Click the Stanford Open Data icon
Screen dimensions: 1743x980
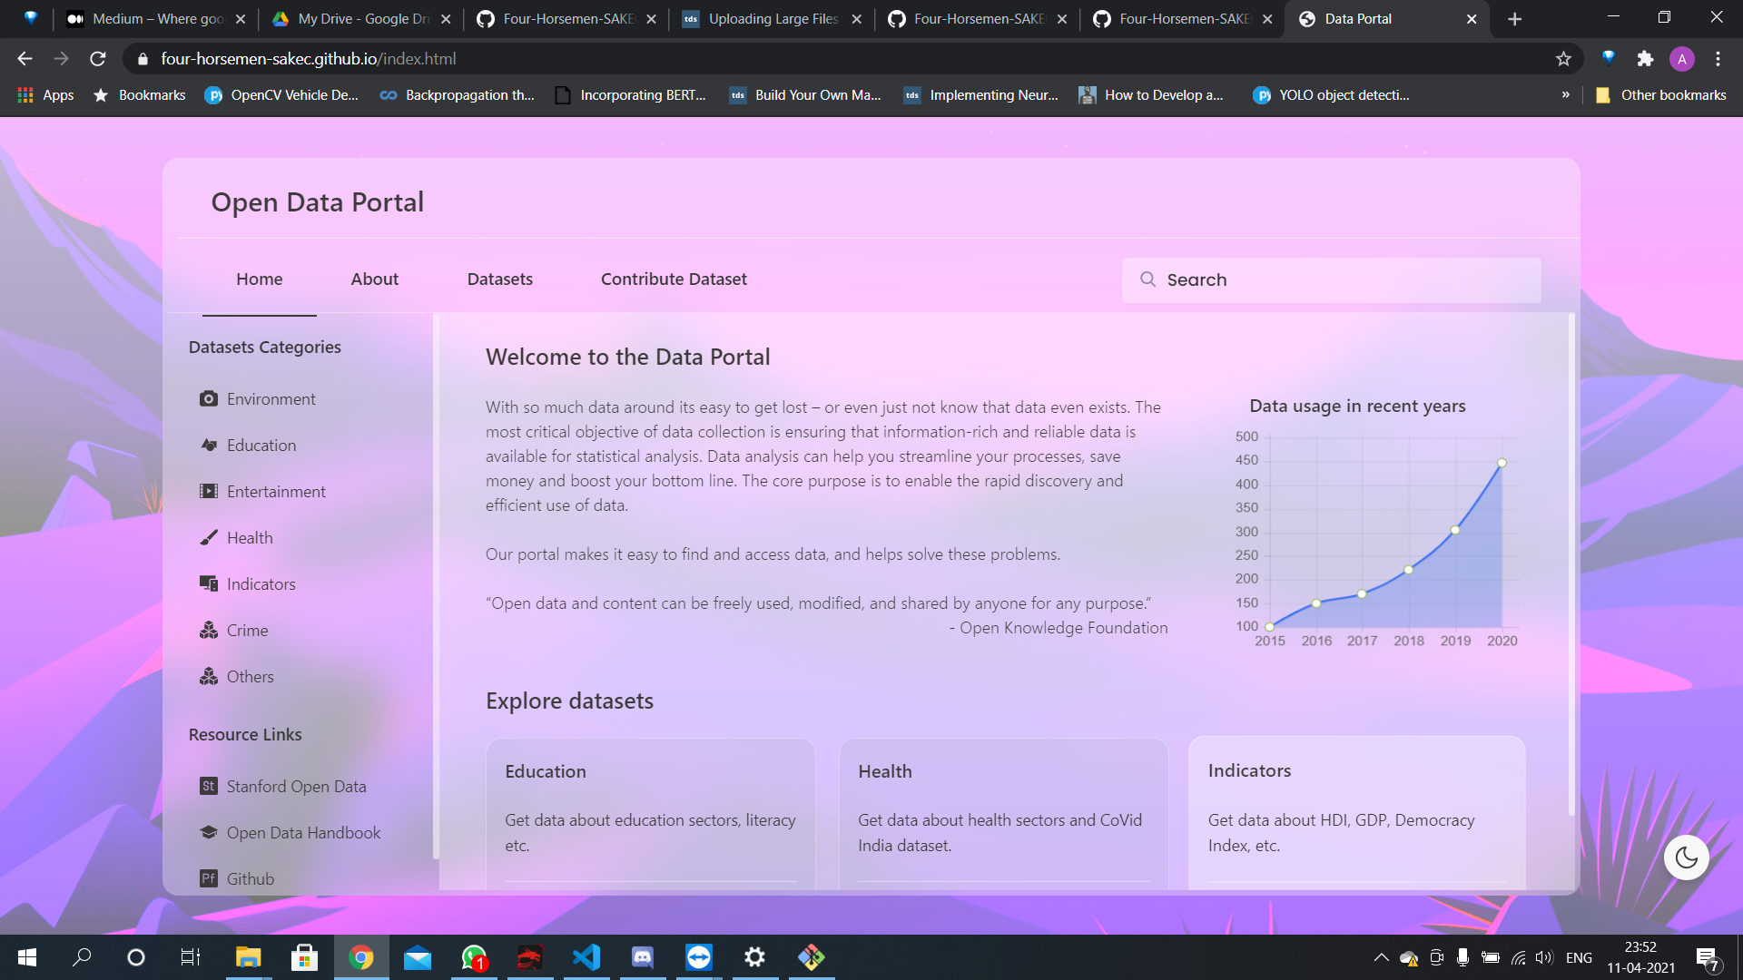pos(209,787)
